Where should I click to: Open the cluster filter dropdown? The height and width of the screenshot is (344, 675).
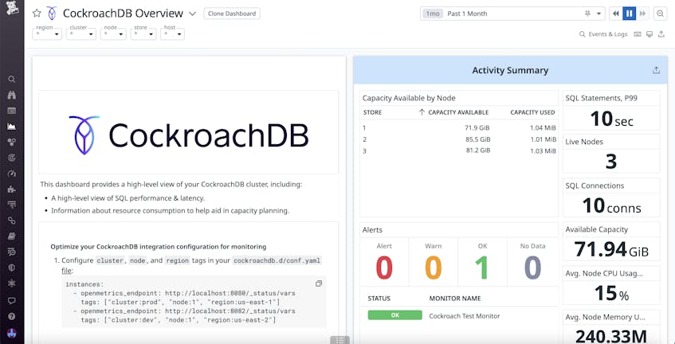click(81, 33)
